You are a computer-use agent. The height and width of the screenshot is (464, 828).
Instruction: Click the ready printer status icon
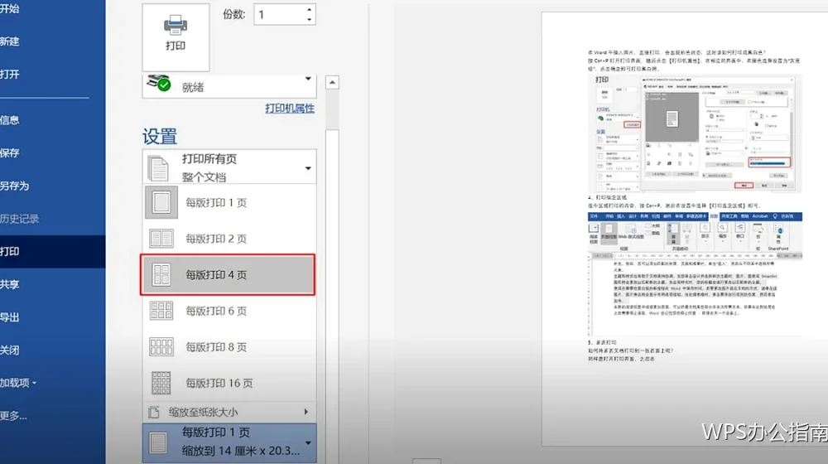pyautogui.click(x=158, y=82)
